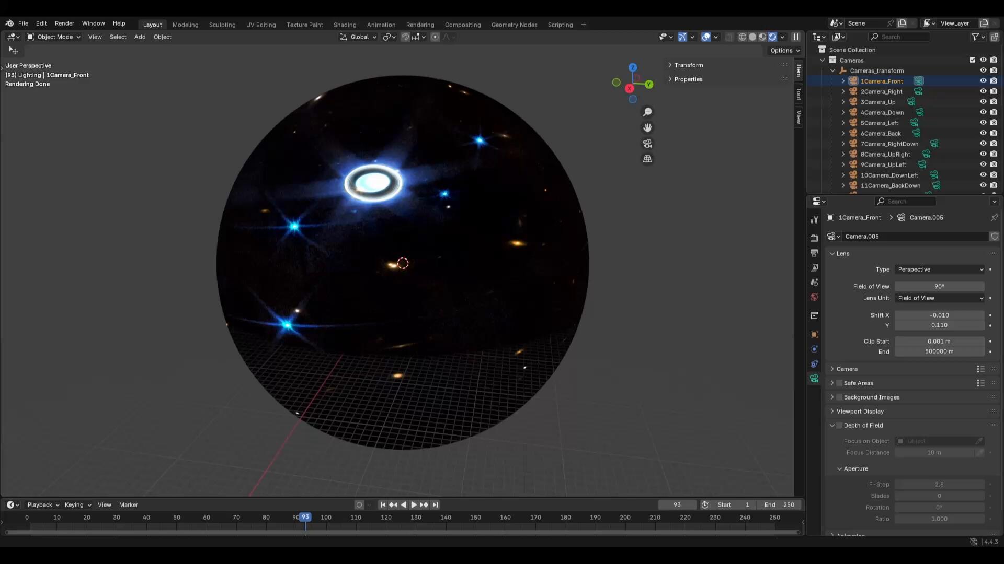Enable Background Images checkbox
The image size is (1004, 564).
(839, 397)
